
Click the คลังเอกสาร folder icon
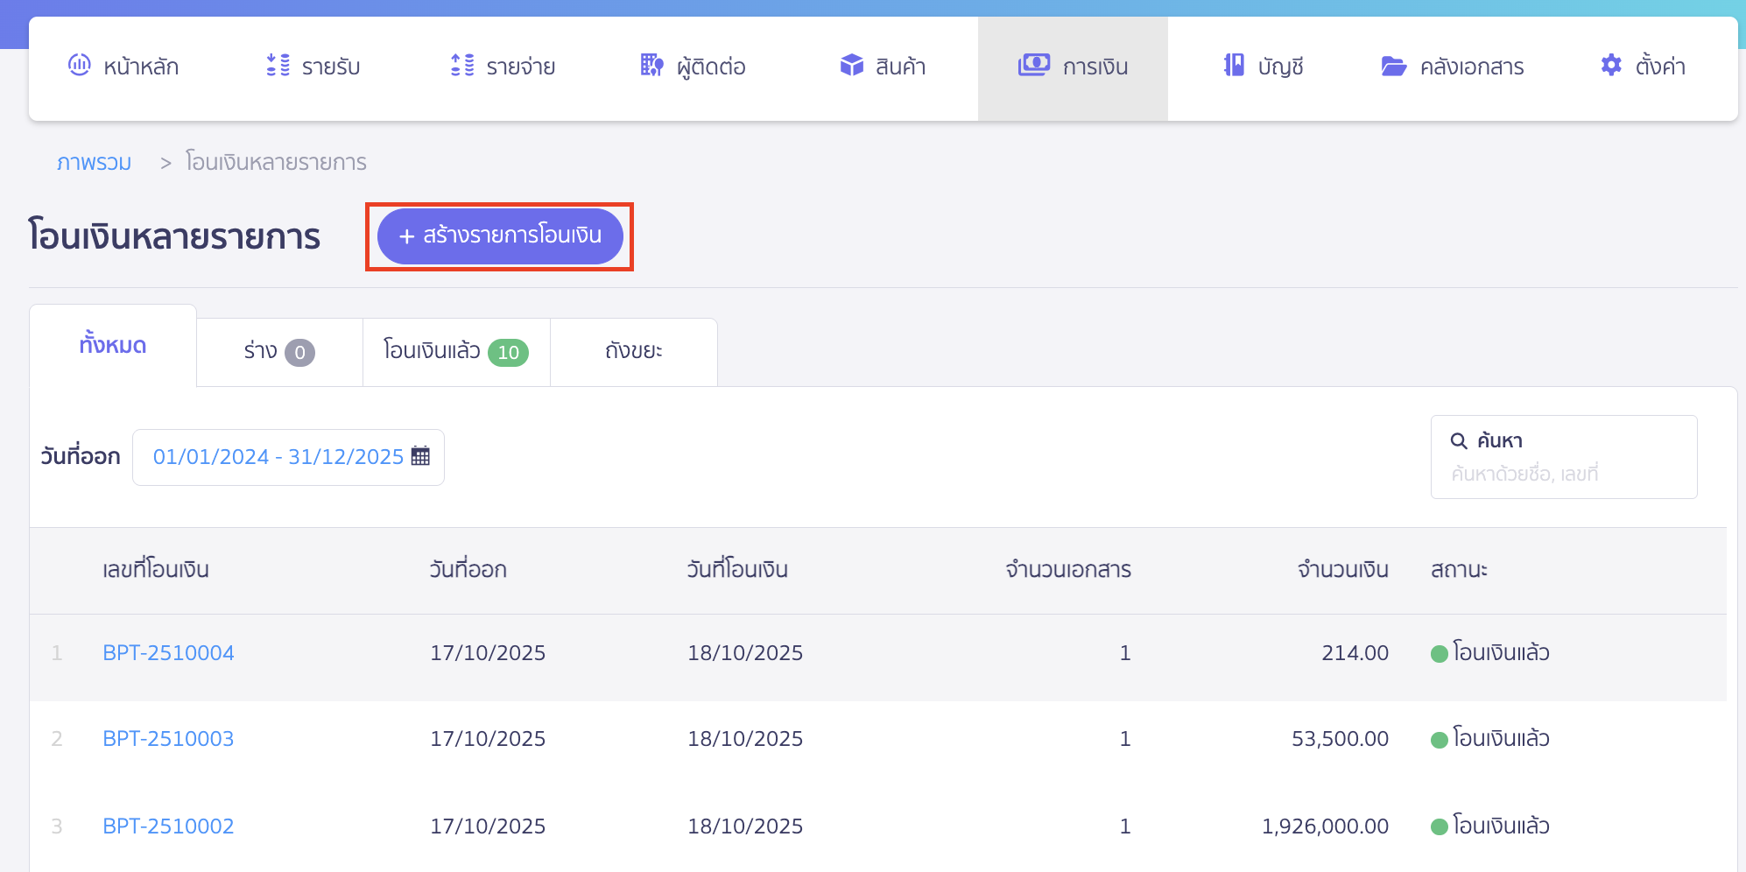1393,66
